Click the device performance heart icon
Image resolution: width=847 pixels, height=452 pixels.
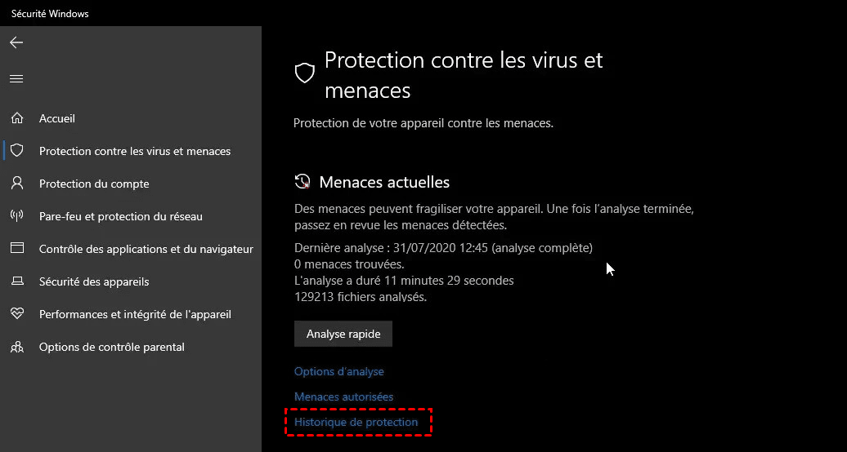16,314
